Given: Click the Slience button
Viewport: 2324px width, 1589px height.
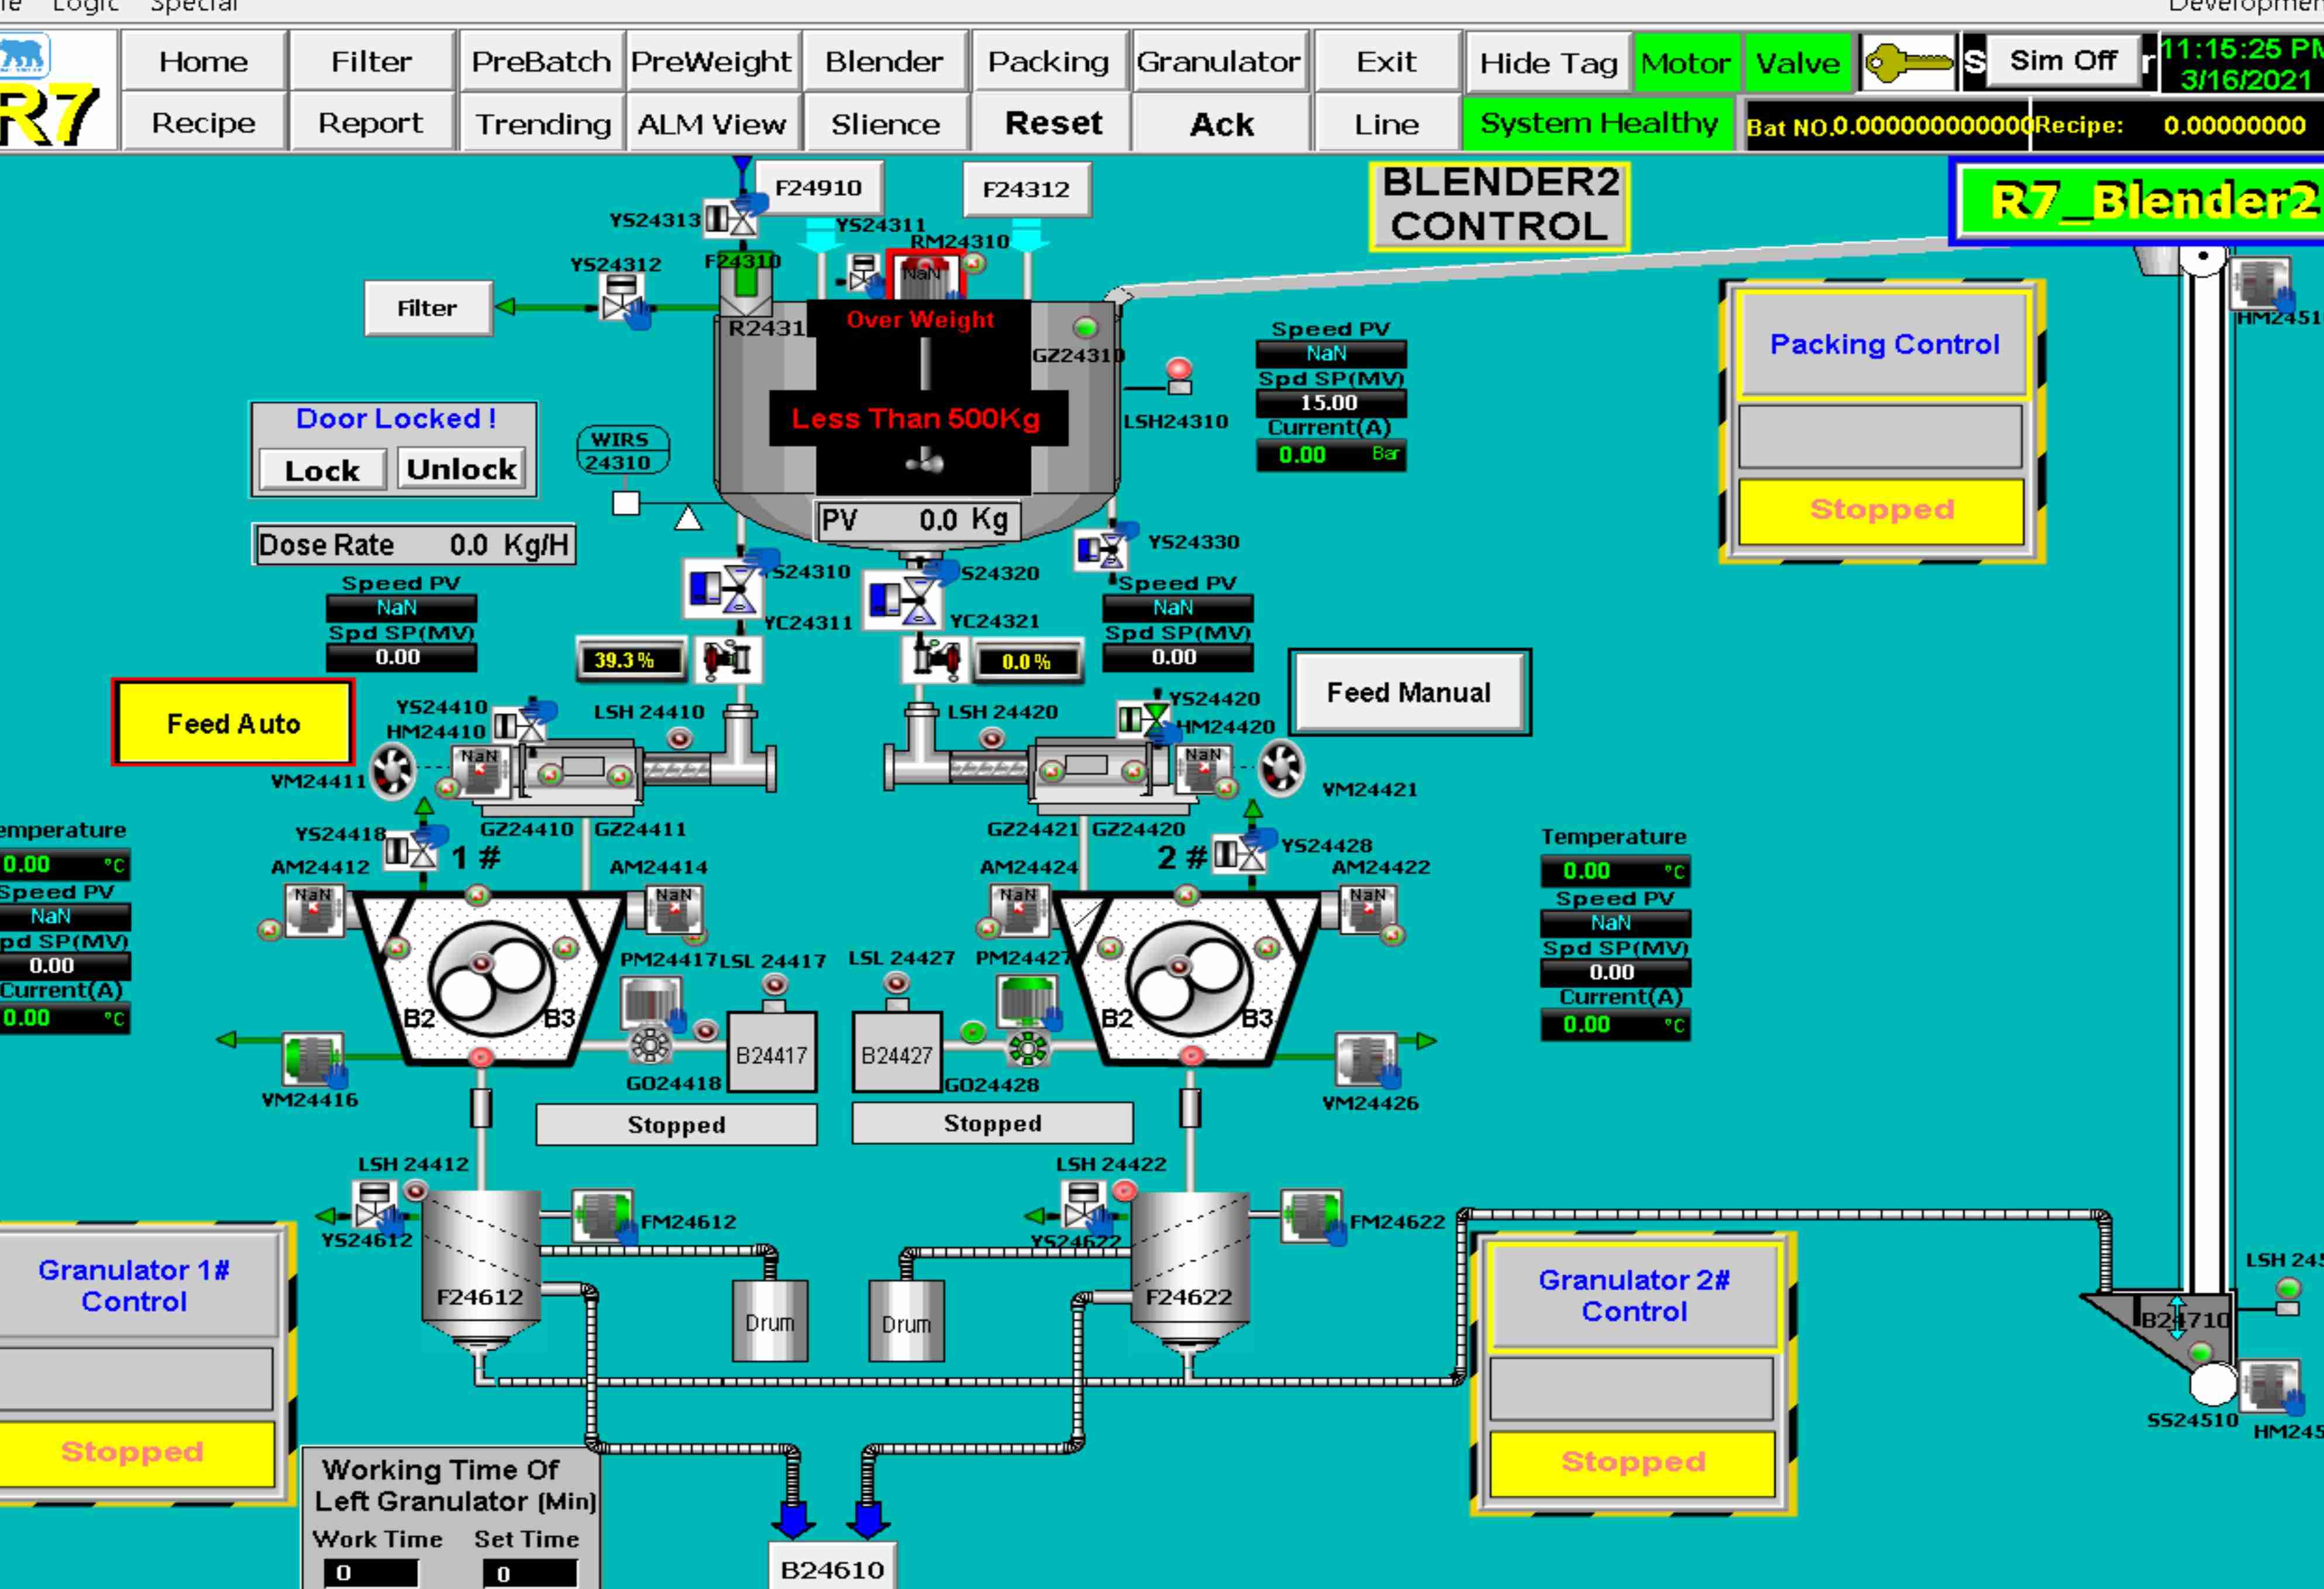Looking at the screenshot, I should click(885, 123).
